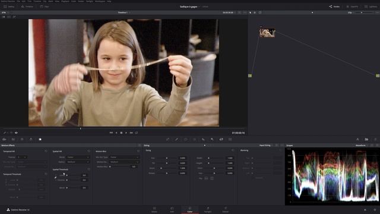Open Spatial NR Mode dropdown
Viewport: 380px width, 214px height.
[x=78, y=157]
